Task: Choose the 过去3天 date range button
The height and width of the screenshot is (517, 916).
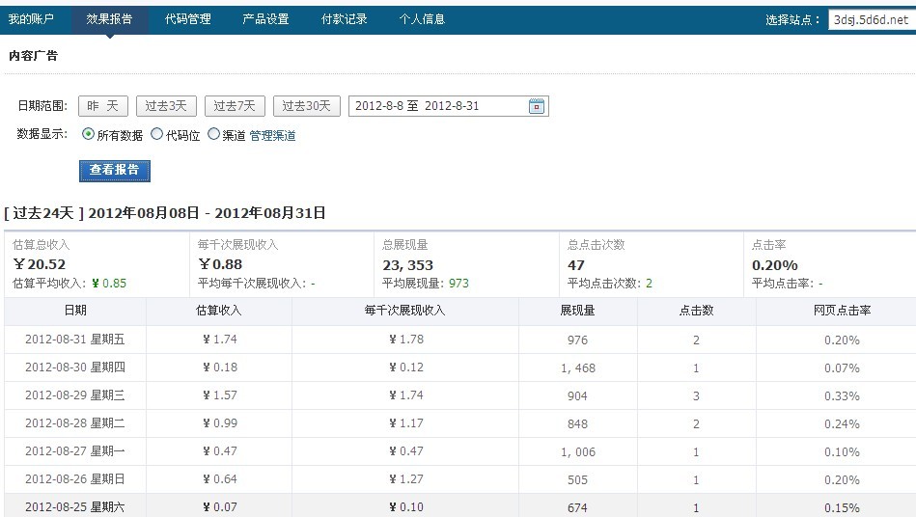Action: click(x=166, y=106)
